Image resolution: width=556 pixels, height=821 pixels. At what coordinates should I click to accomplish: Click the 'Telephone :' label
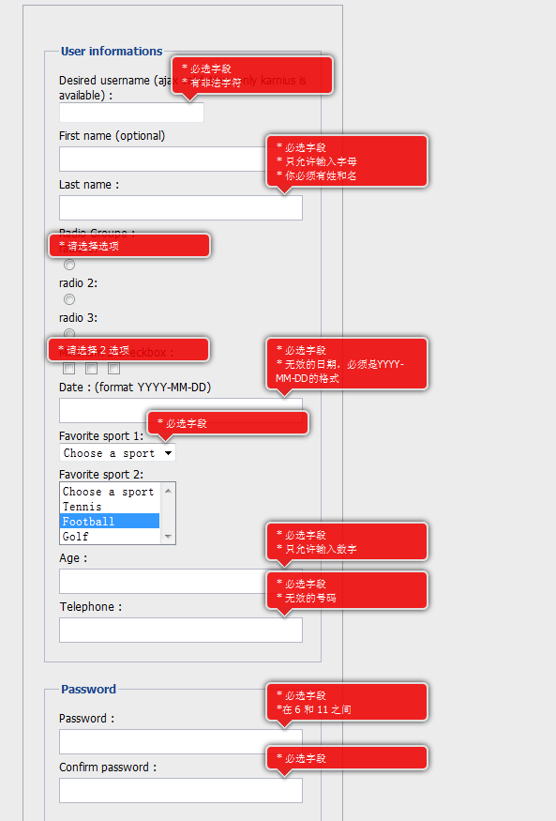click(91, 607)
